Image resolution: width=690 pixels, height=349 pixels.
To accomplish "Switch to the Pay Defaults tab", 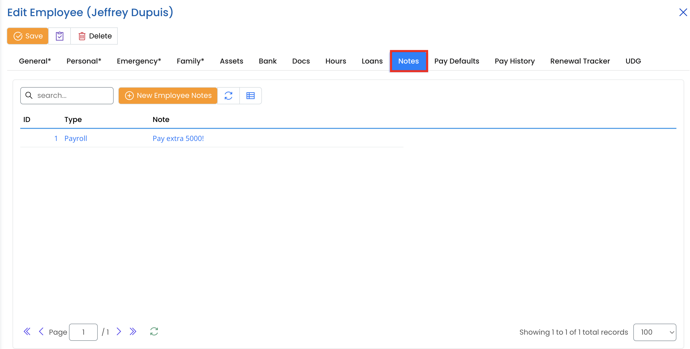I will (456, 61).
